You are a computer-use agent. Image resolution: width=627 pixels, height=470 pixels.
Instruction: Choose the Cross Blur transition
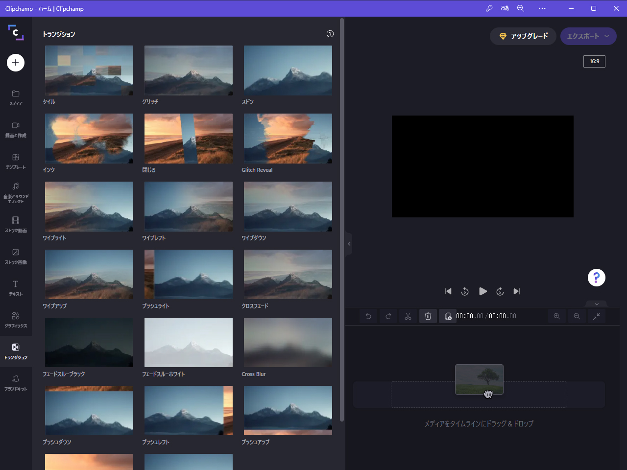point(288,343)
